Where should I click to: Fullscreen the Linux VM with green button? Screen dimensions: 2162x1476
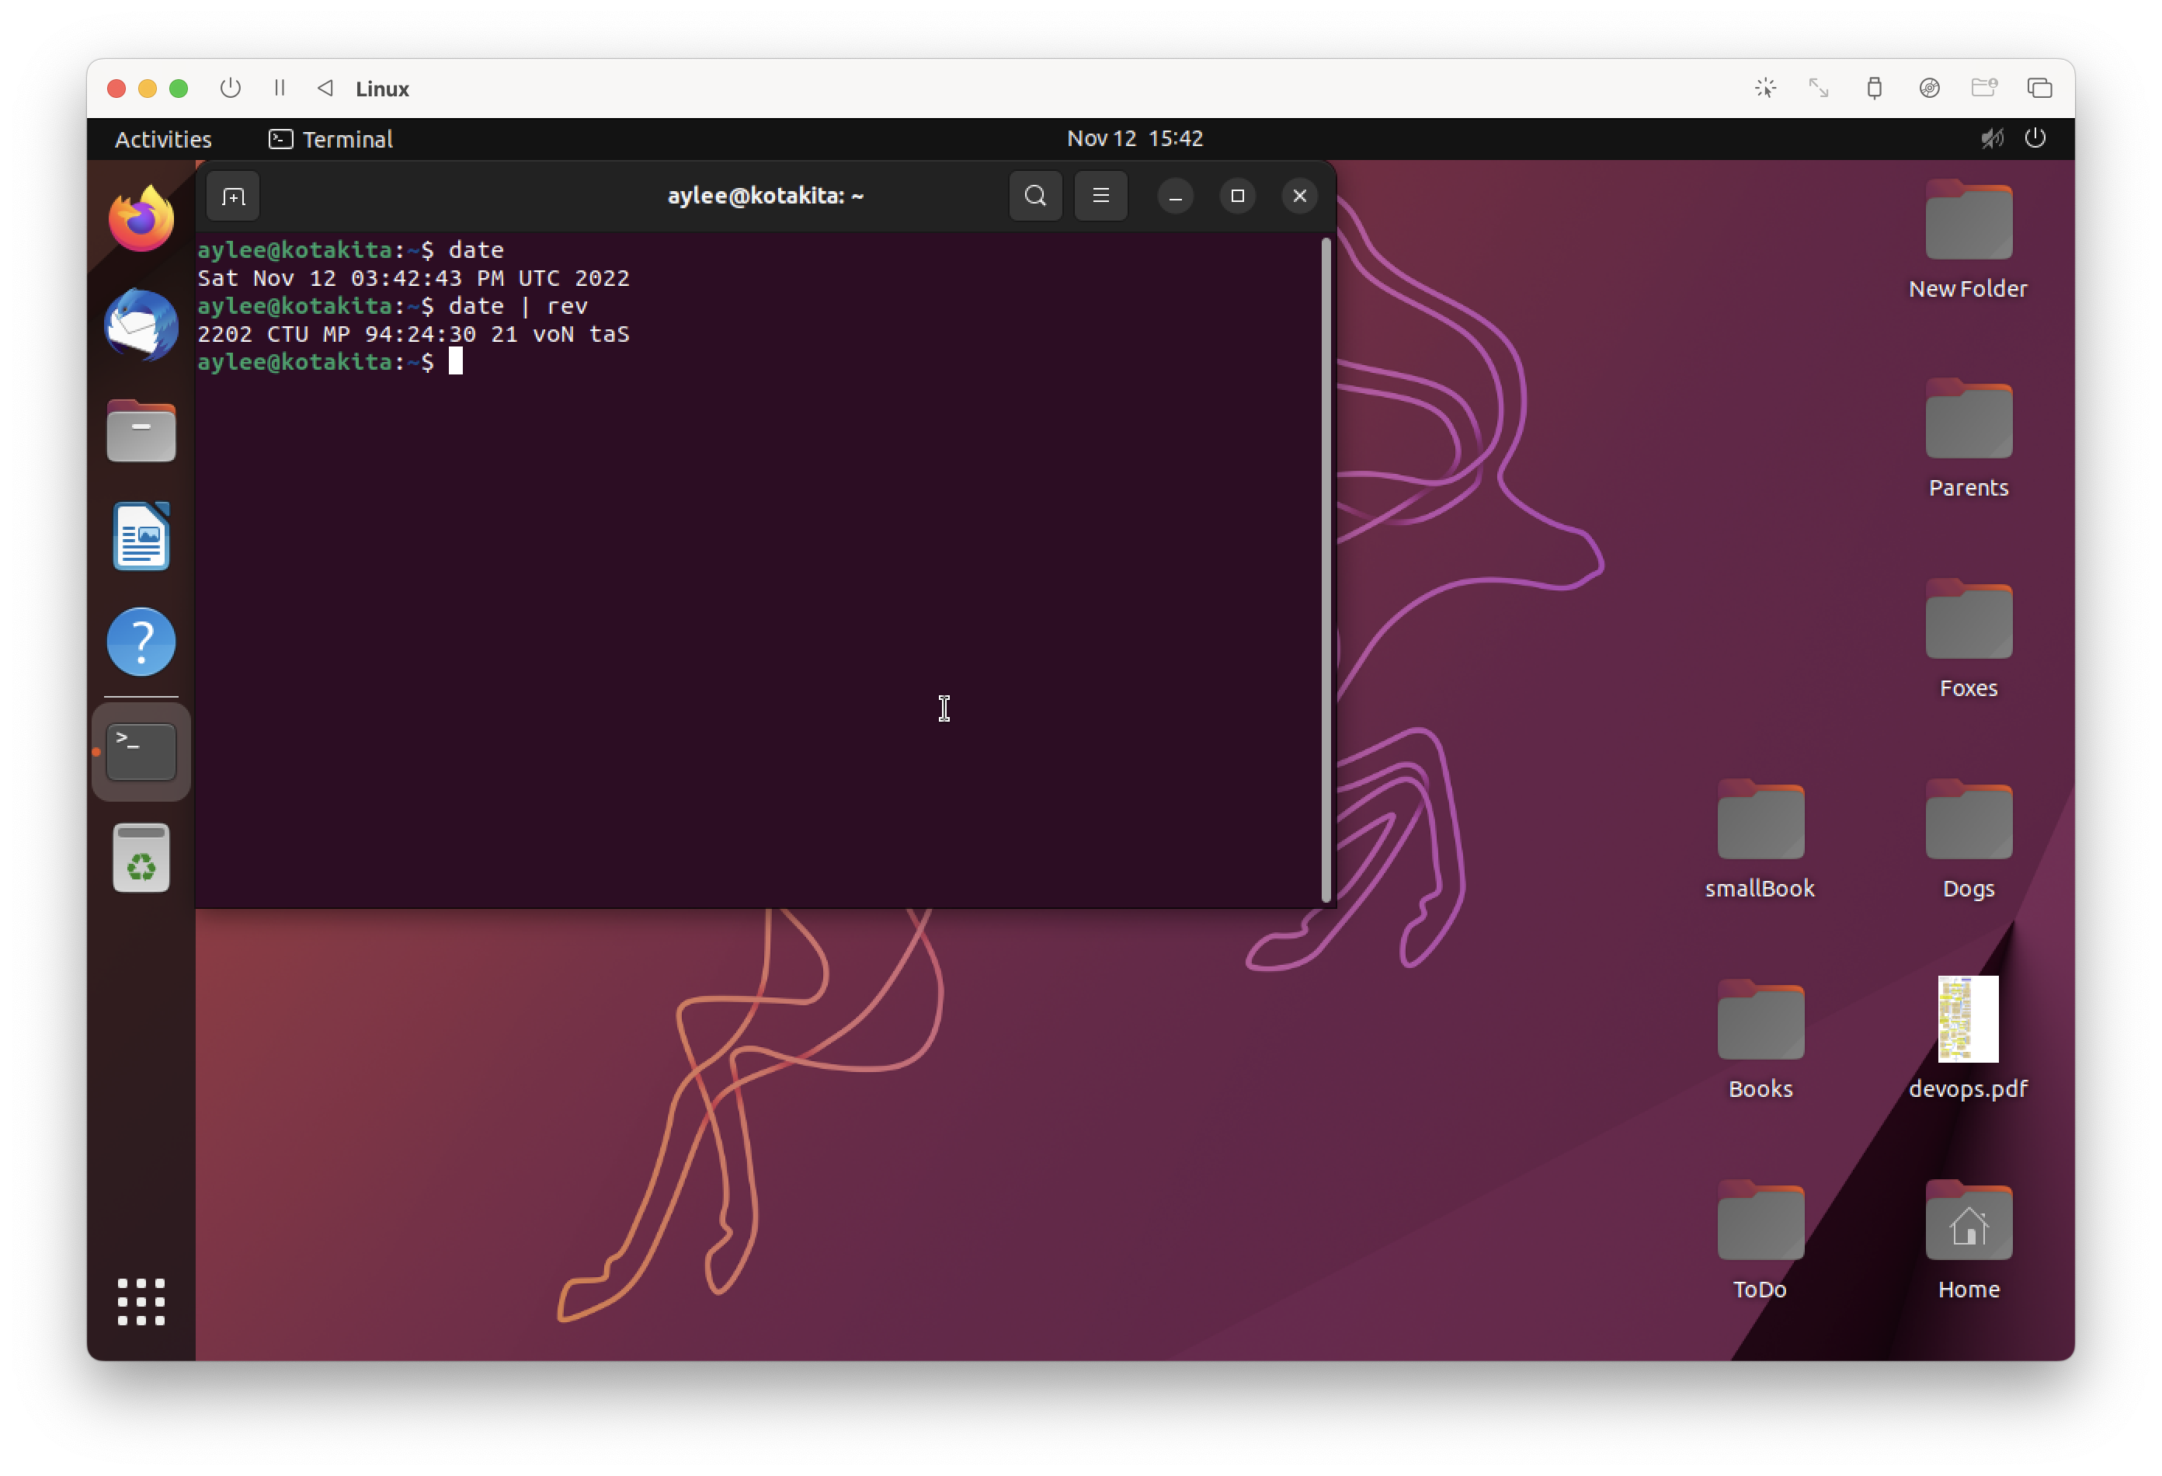click(179, 89)
